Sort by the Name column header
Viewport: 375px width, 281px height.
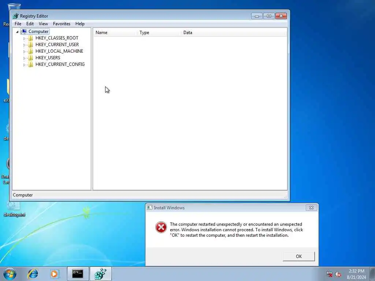115,33
